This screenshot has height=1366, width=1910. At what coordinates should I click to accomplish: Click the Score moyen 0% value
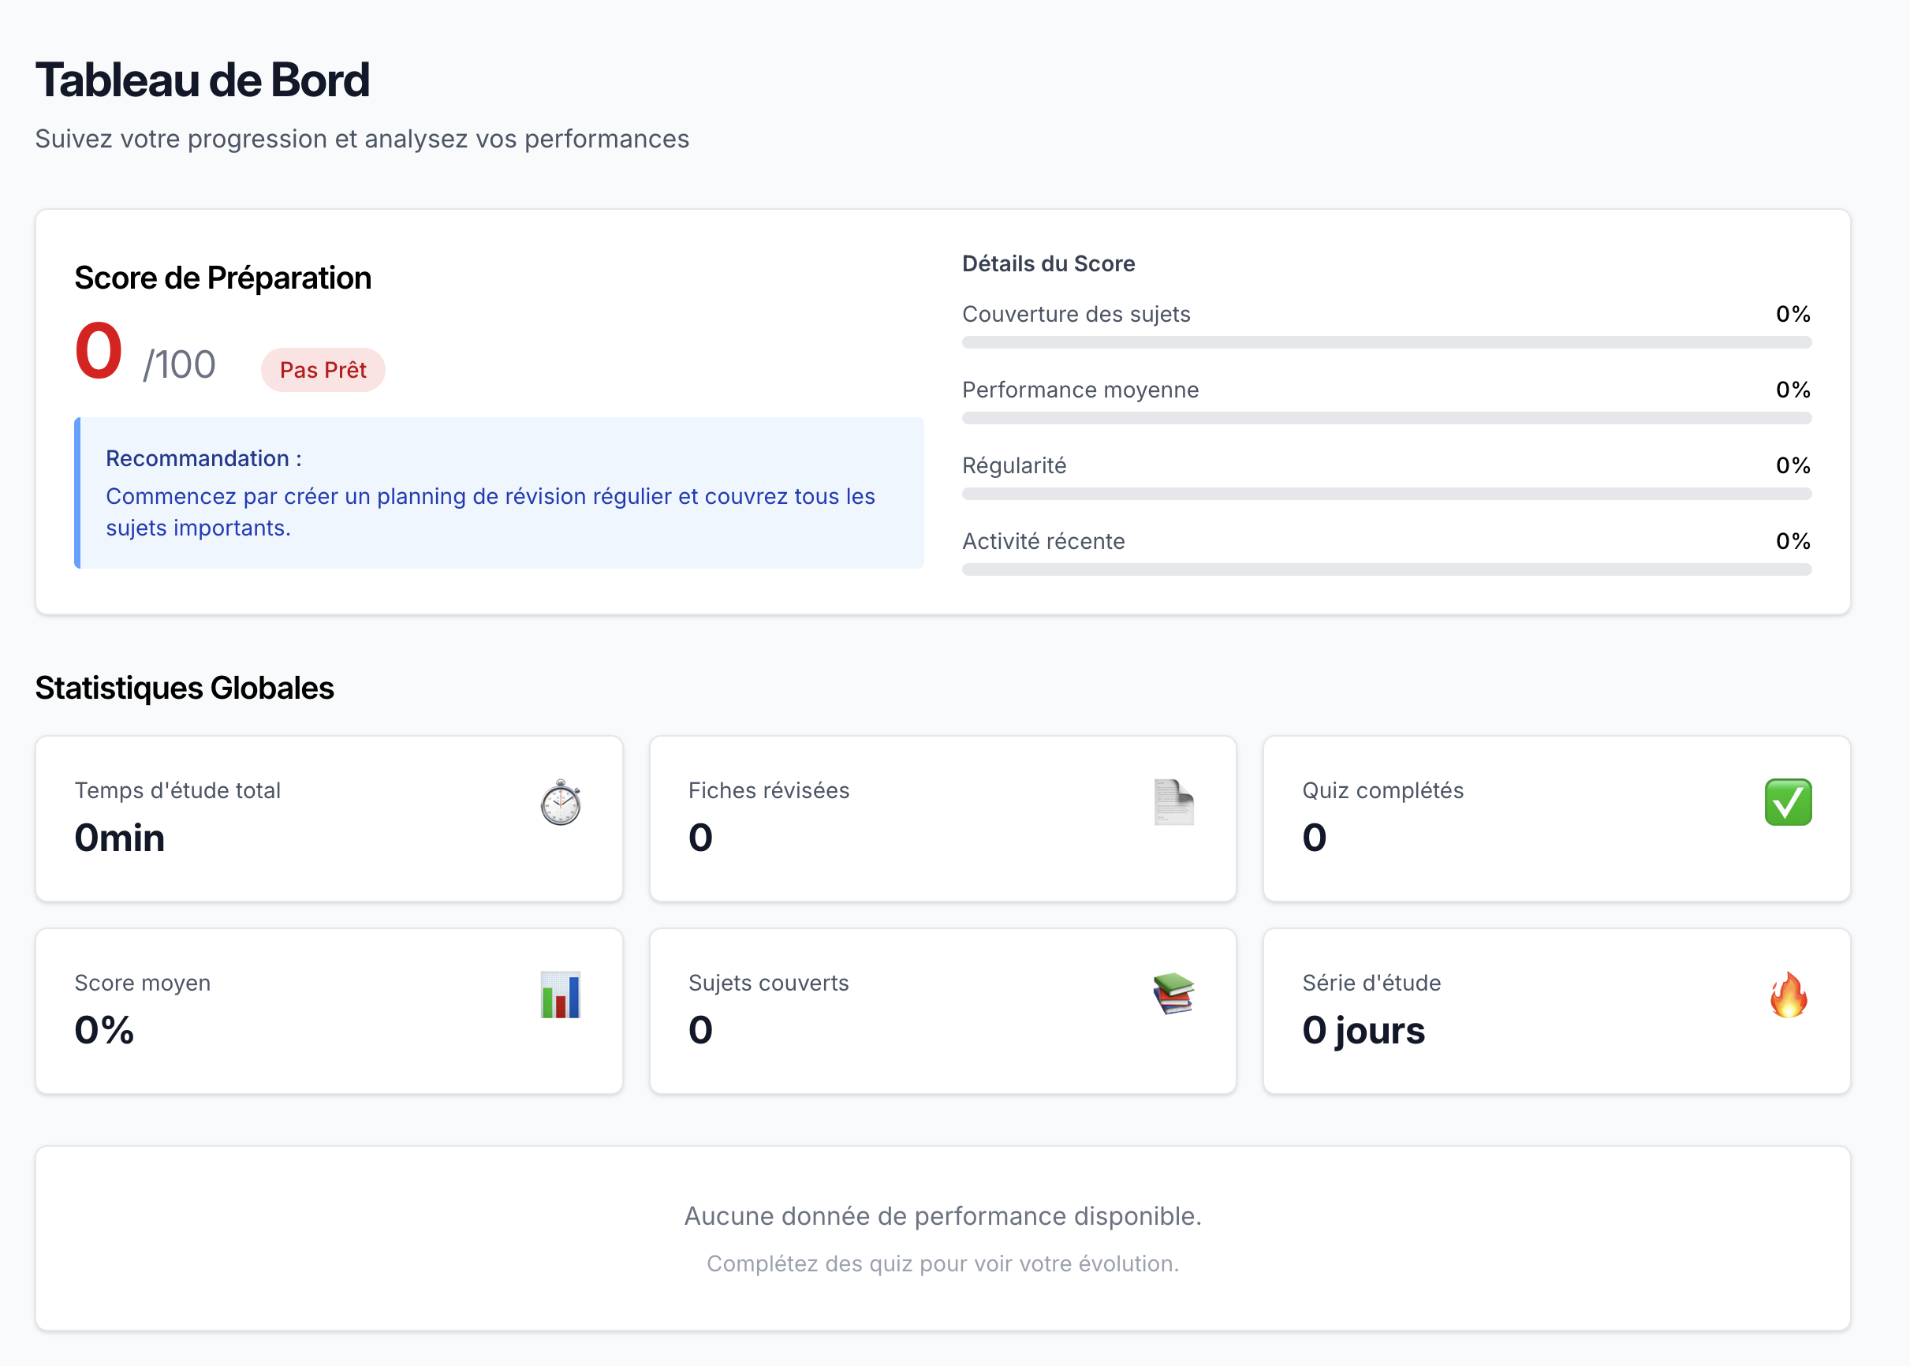point(104,1030)
